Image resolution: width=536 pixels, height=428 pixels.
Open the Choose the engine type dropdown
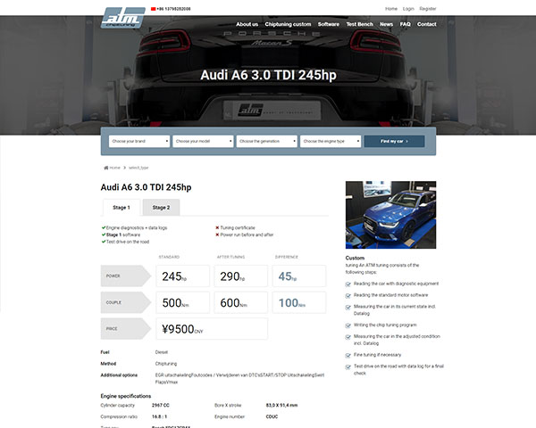(330, 141)
